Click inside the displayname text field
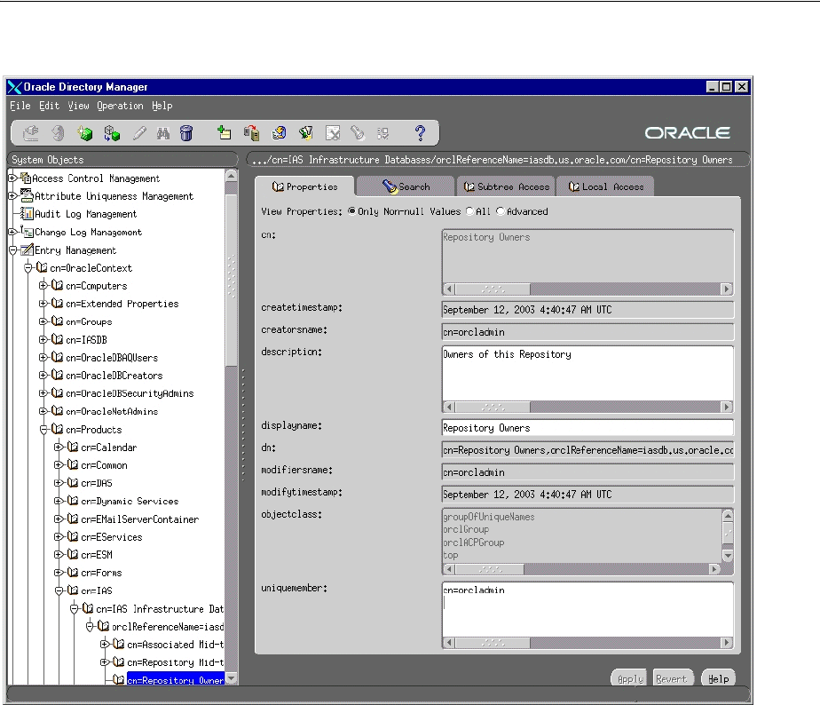 click(x=587, y=428)
